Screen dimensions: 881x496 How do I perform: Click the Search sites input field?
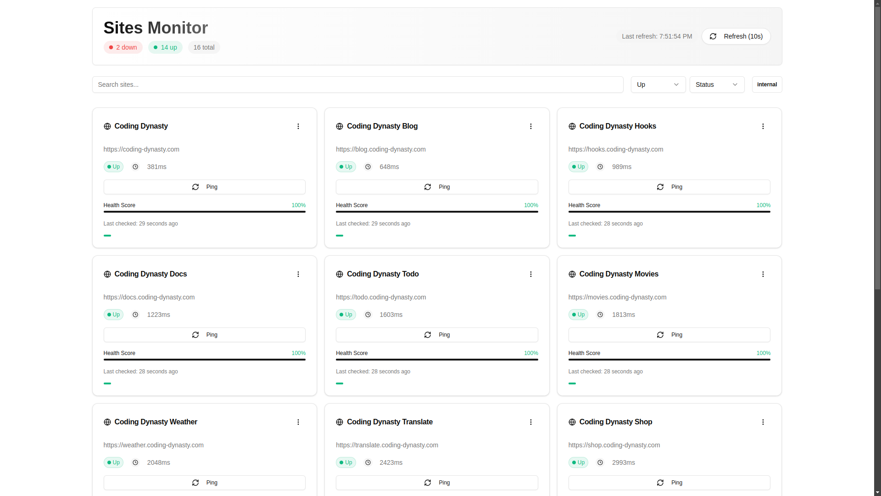coord(357,84)
